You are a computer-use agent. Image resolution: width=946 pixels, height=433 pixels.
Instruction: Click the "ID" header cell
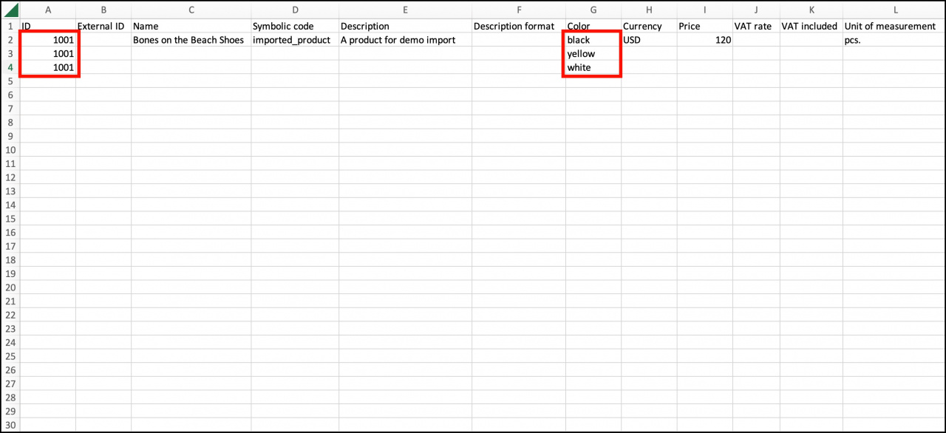(x=48, y=26)
